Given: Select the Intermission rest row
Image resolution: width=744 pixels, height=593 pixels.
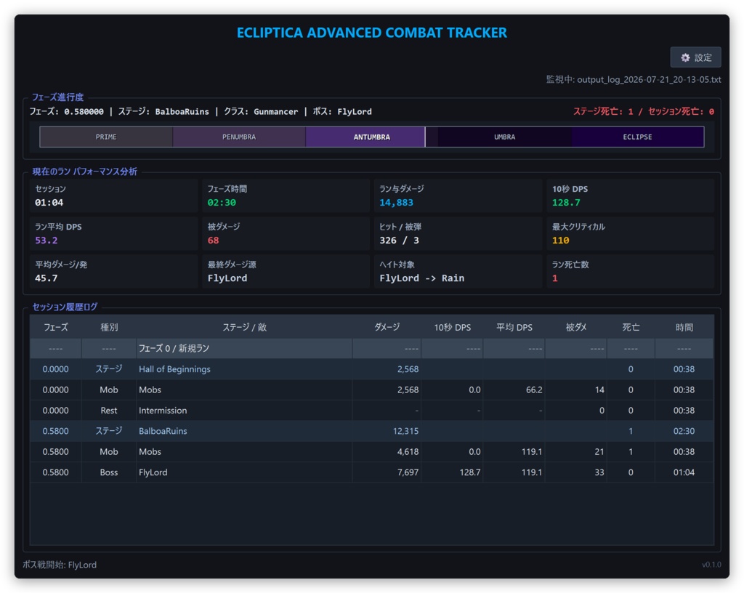Looking at the screenshot, I should click(371, 411).
